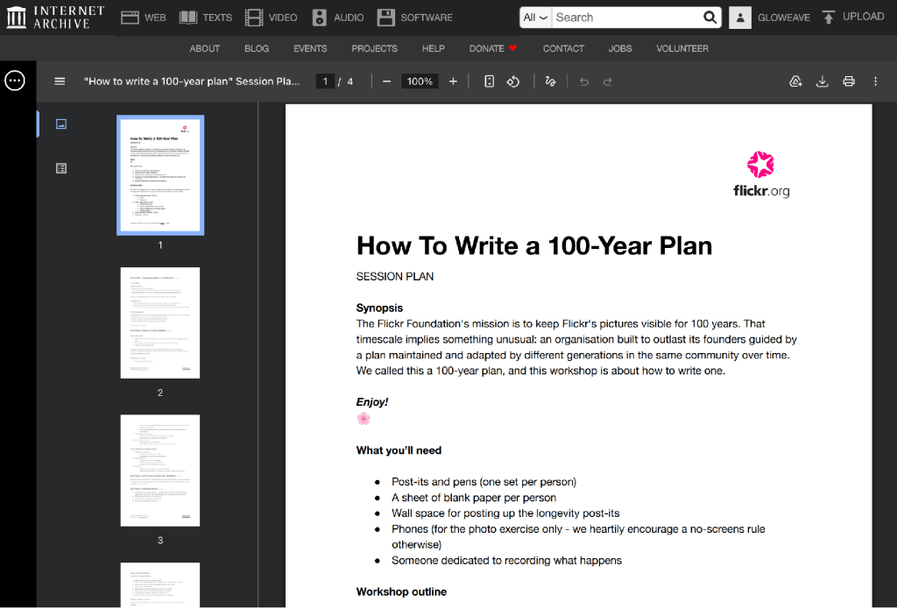Image resolution: width=897 pixels, height=609 pixels.
Task: Download the PDF file
Action: click(x=822, y=81)
